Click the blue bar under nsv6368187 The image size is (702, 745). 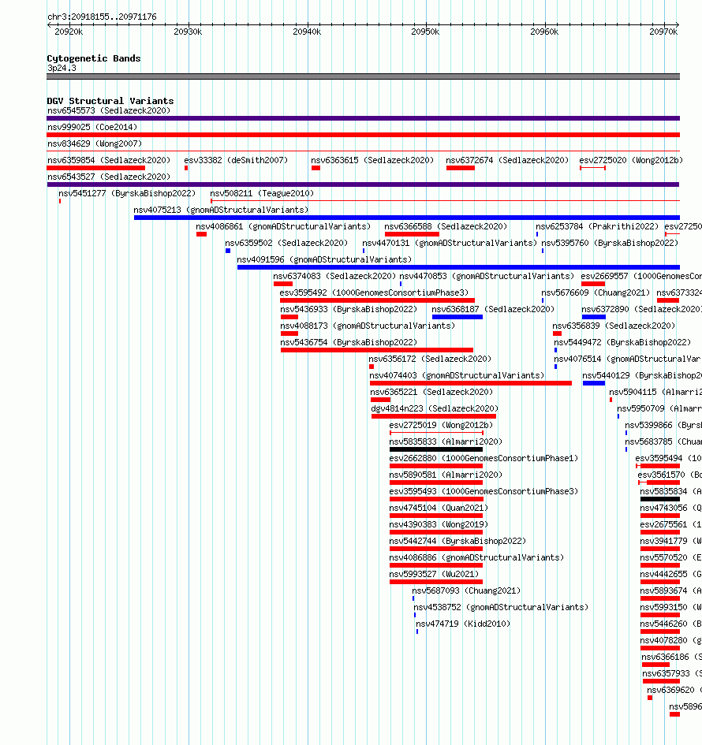click(457, 317)
